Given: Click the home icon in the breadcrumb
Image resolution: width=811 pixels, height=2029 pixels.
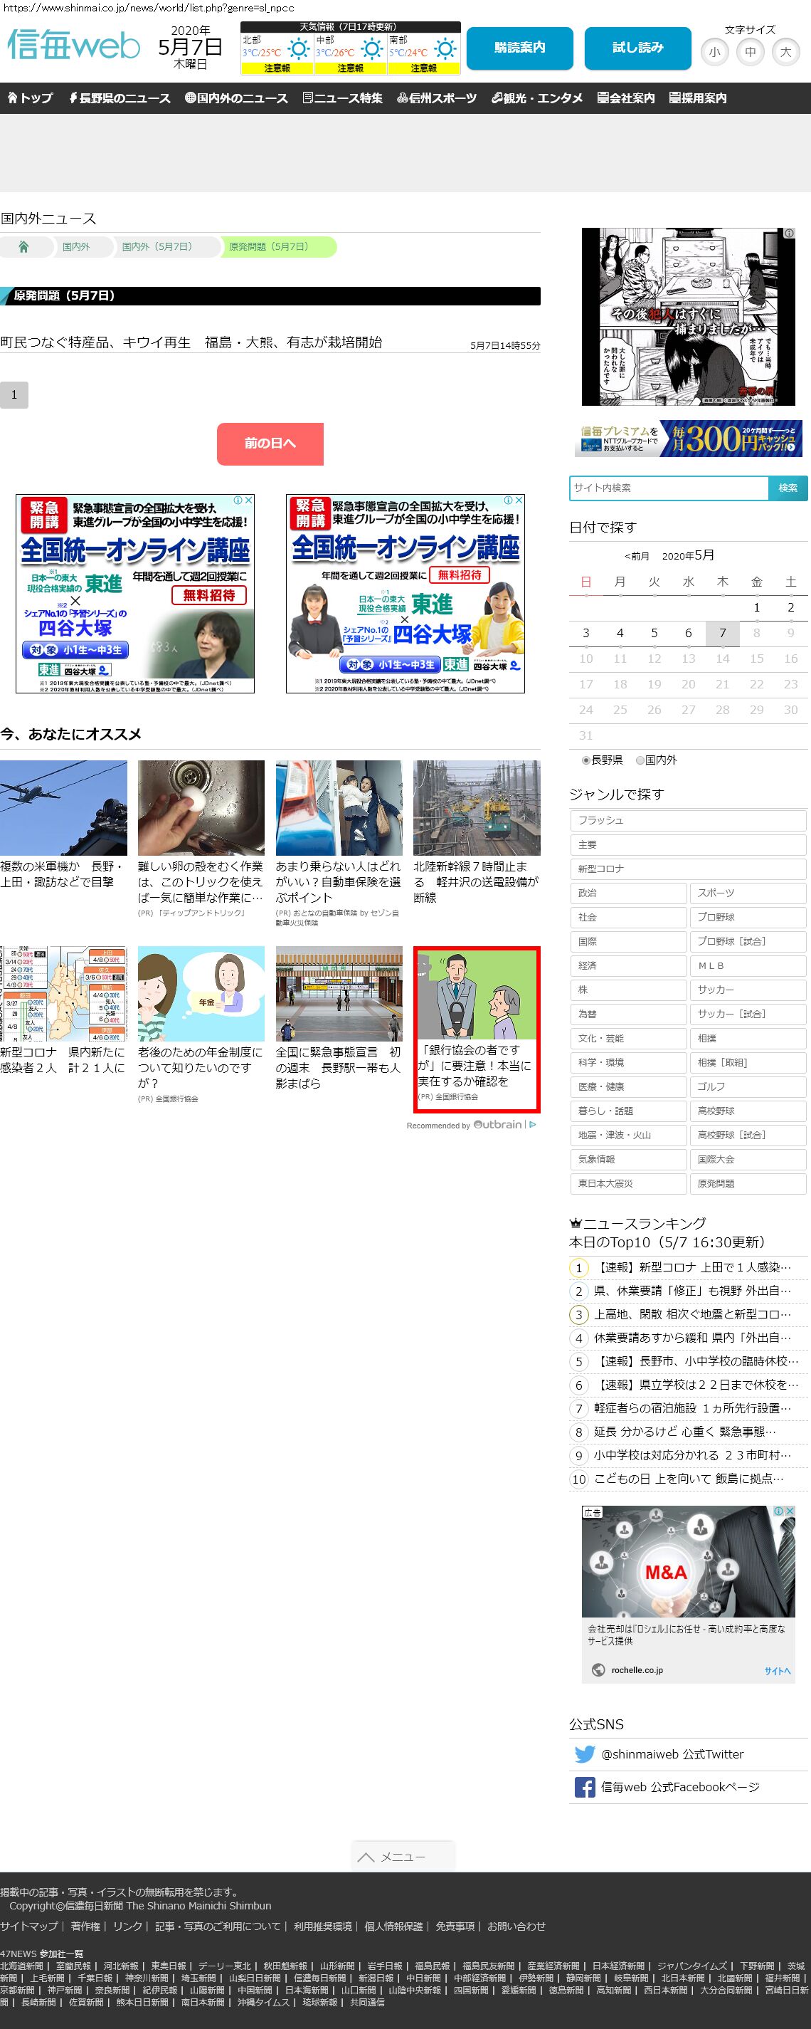Looking at the screenshot, I should (x=23, y=246).
